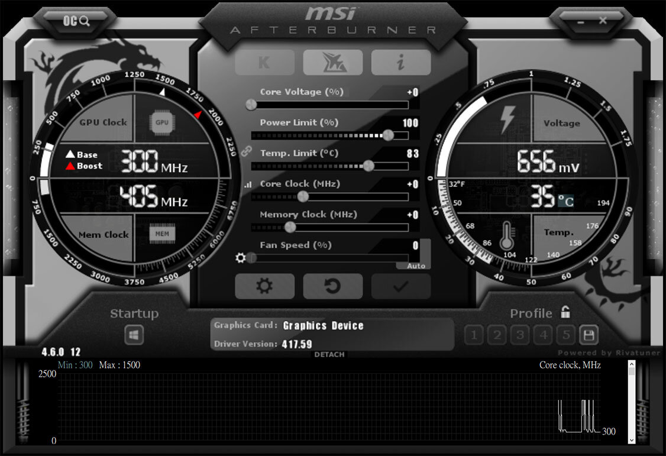Image resolution: width=666 pixels, height=456 pixels.
Task: Click the K Kombustor button
Action: (264, 62)
